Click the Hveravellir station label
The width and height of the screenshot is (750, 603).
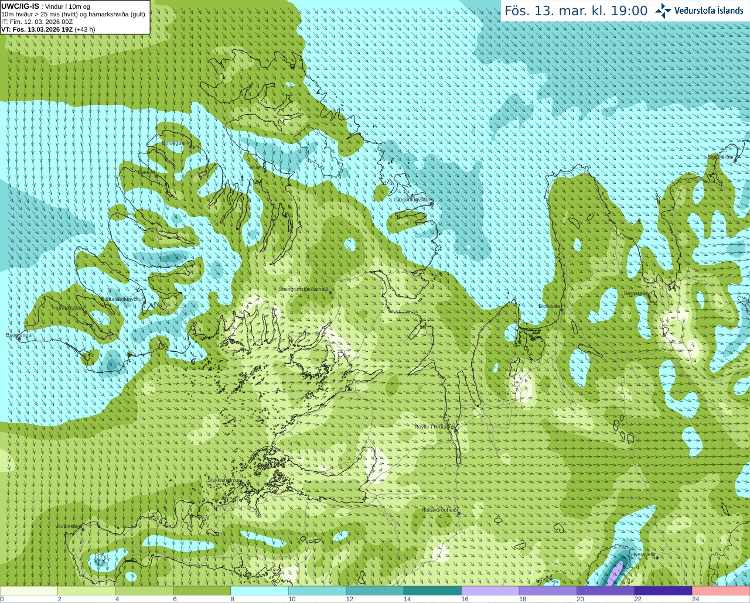coord(643,554)
